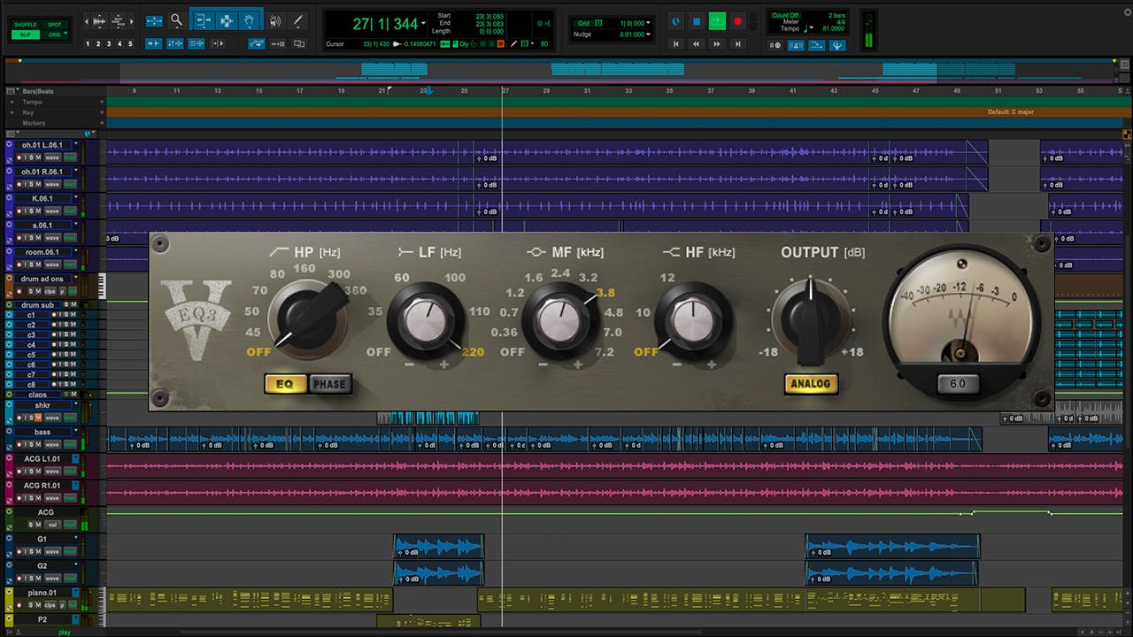Open the Nudge value dropdown
Image resolution: width=1133 pixels, height=637 pixels.
[x=648, y=35]
